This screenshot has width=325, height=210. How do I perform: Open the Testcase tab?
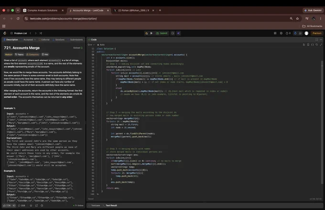tap(95, 205)
